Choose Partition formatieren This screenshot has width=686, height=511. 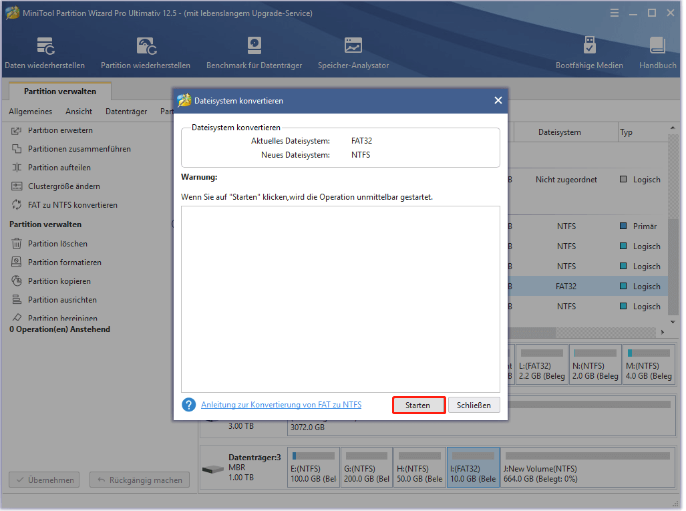[x=66, y=262]
